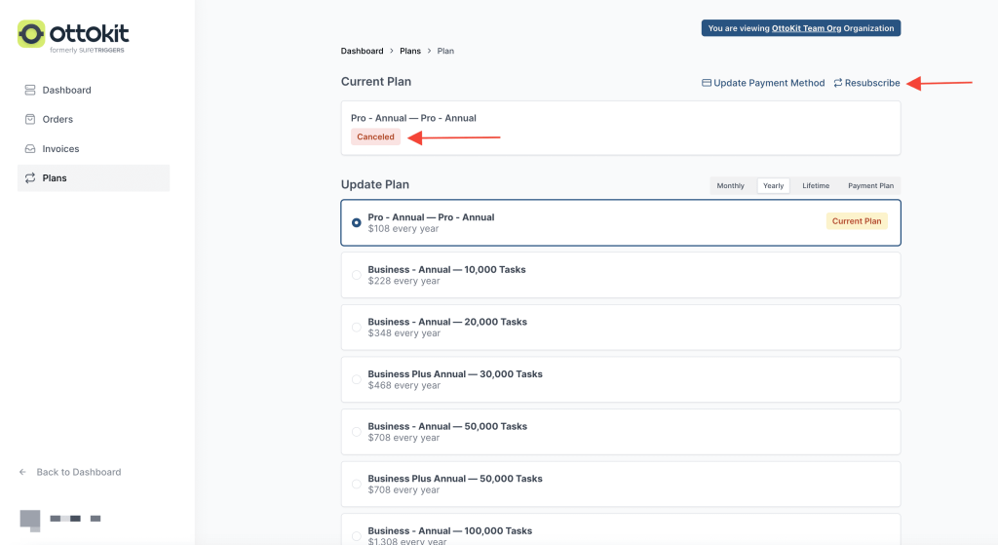Click the OttoKit logo icon
Screen dimensions: 998x545
click(31, 34)
